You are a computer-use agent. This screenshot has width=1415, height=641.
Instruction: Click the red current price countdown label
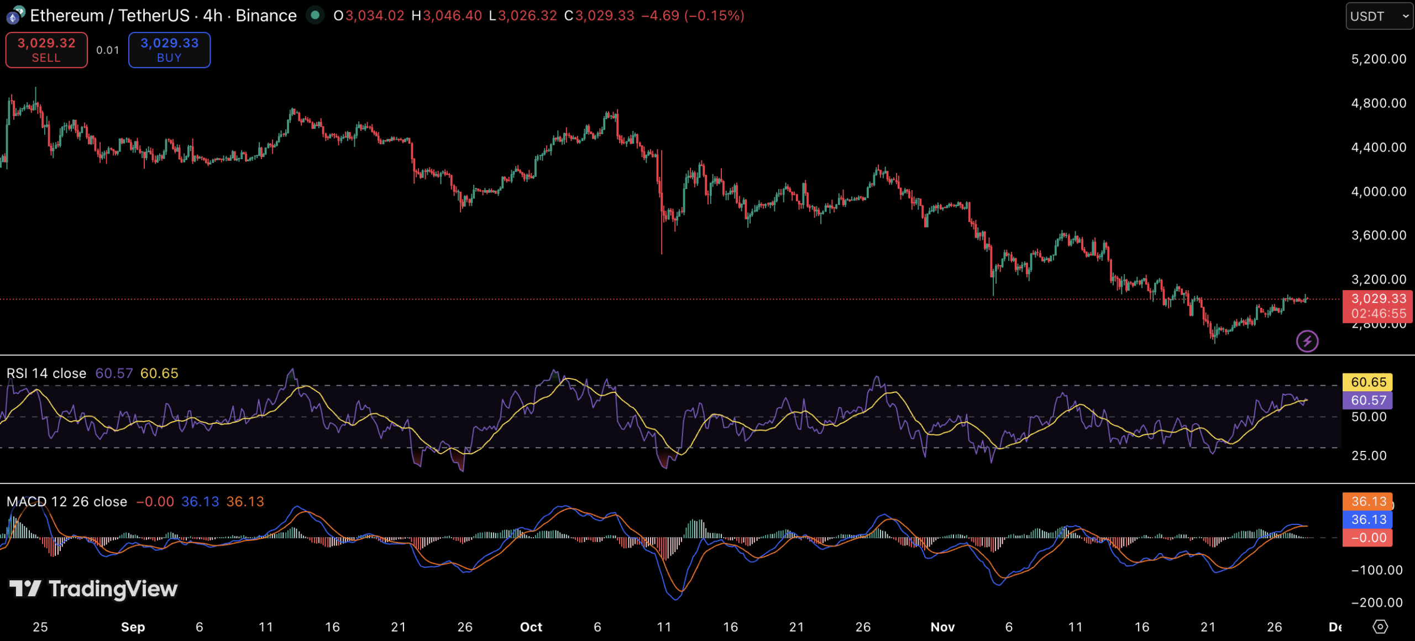click(1377, 306)
